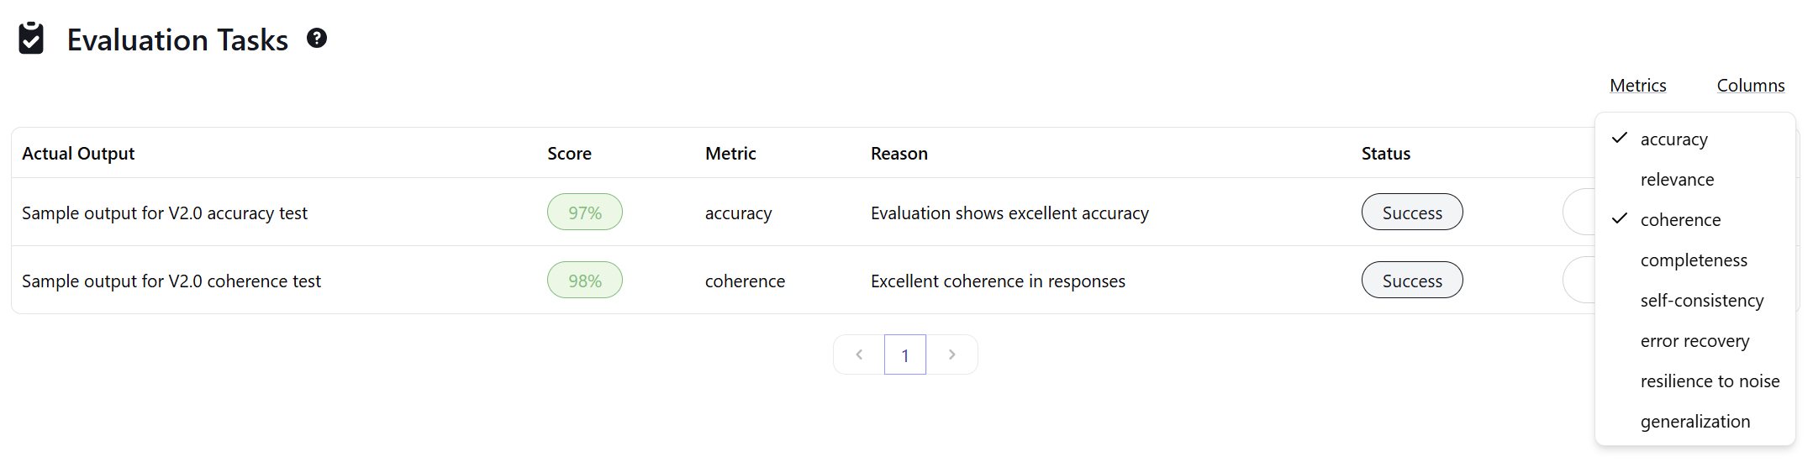Screen dimensions: 1813x462
Task: Click the 97% score badge
Action: [584, 213]
